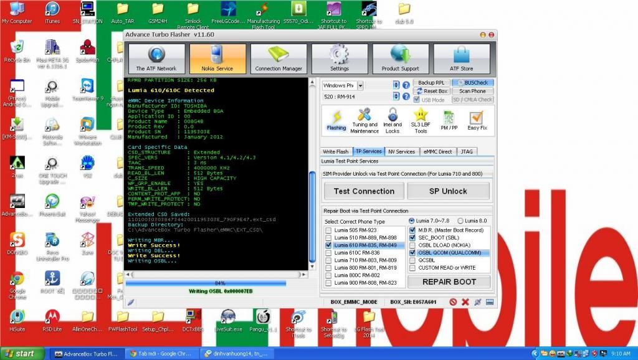Click the stepper beside the platform dropdown
638x360 pixels.
tap(396, 85)
